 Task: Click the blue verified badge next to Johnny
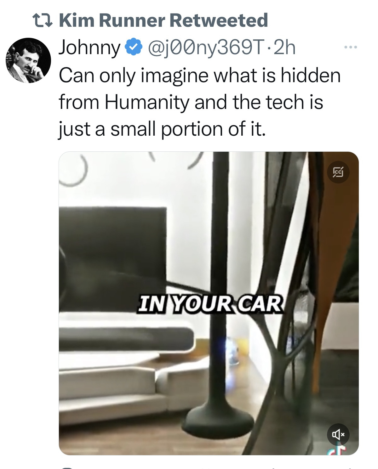pyautogui.click(x=133, y=48)
